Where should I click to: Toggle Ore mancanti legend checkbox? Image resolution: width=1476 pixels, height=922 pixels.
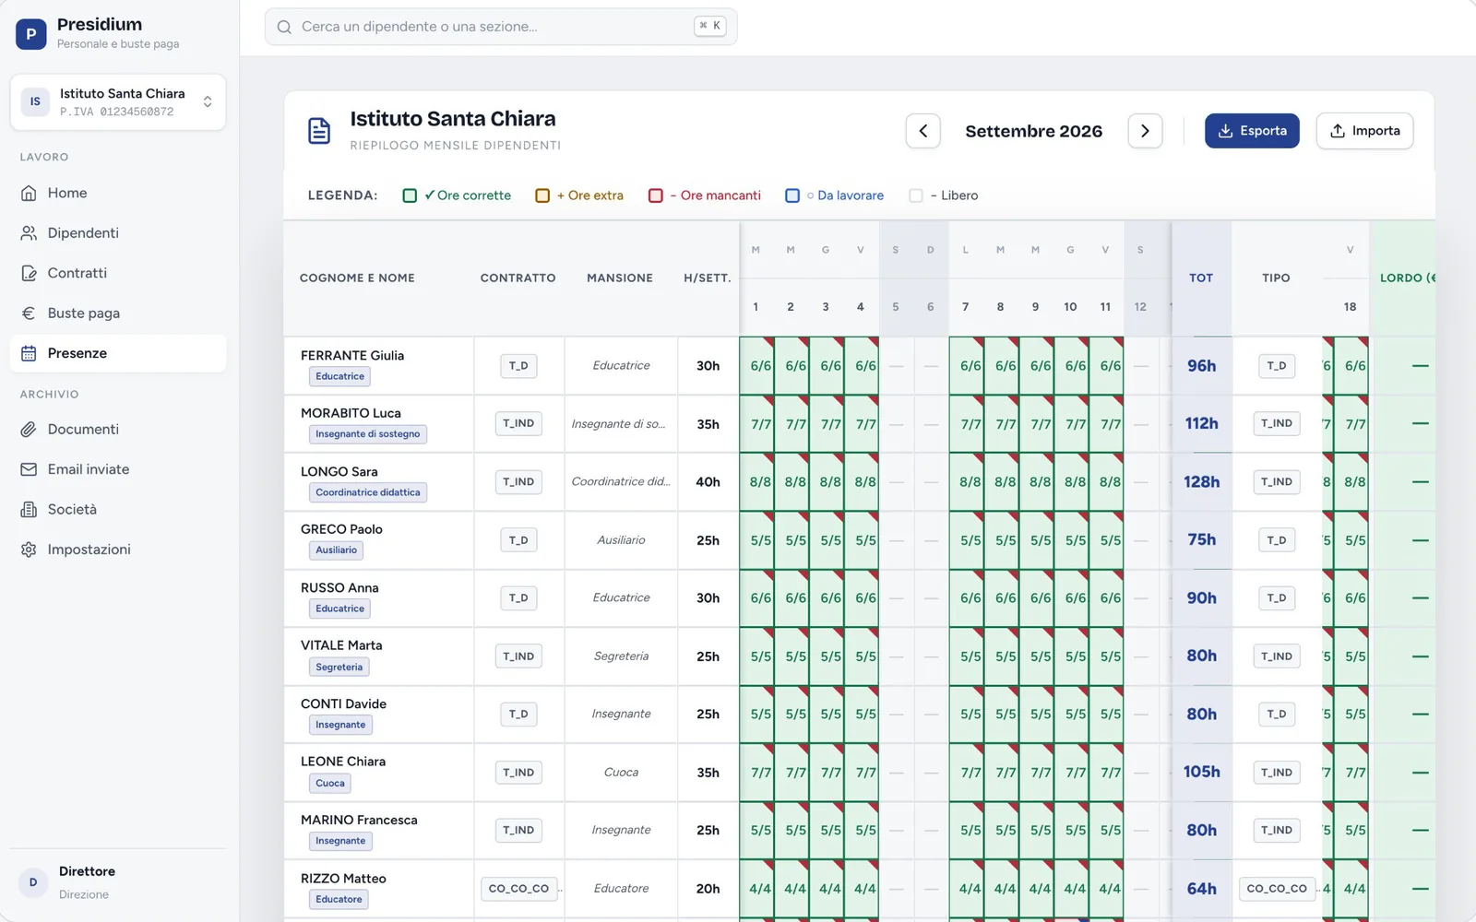tap(656, 195)
